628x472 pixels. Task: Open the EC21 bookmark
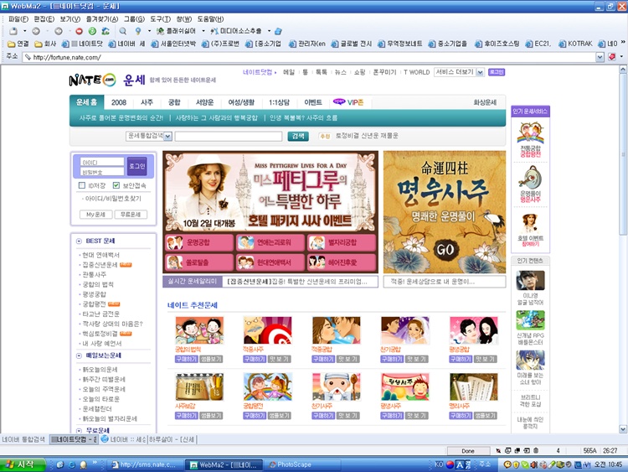pyautogui.click(x=538, y=44)
